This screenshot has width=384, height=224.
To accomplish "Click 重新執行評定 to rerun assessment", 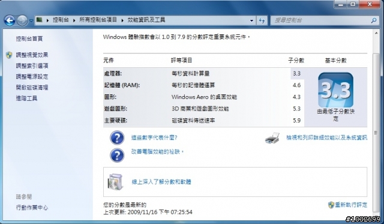I will point(351,205).
